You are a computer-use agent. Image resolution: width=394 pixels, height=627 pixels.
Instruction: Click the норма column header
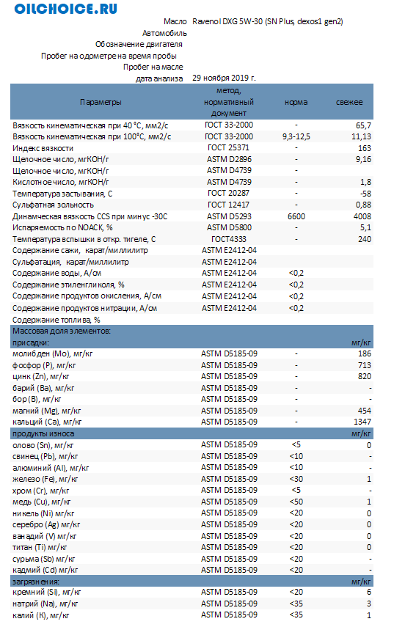(x=296, y=103)
